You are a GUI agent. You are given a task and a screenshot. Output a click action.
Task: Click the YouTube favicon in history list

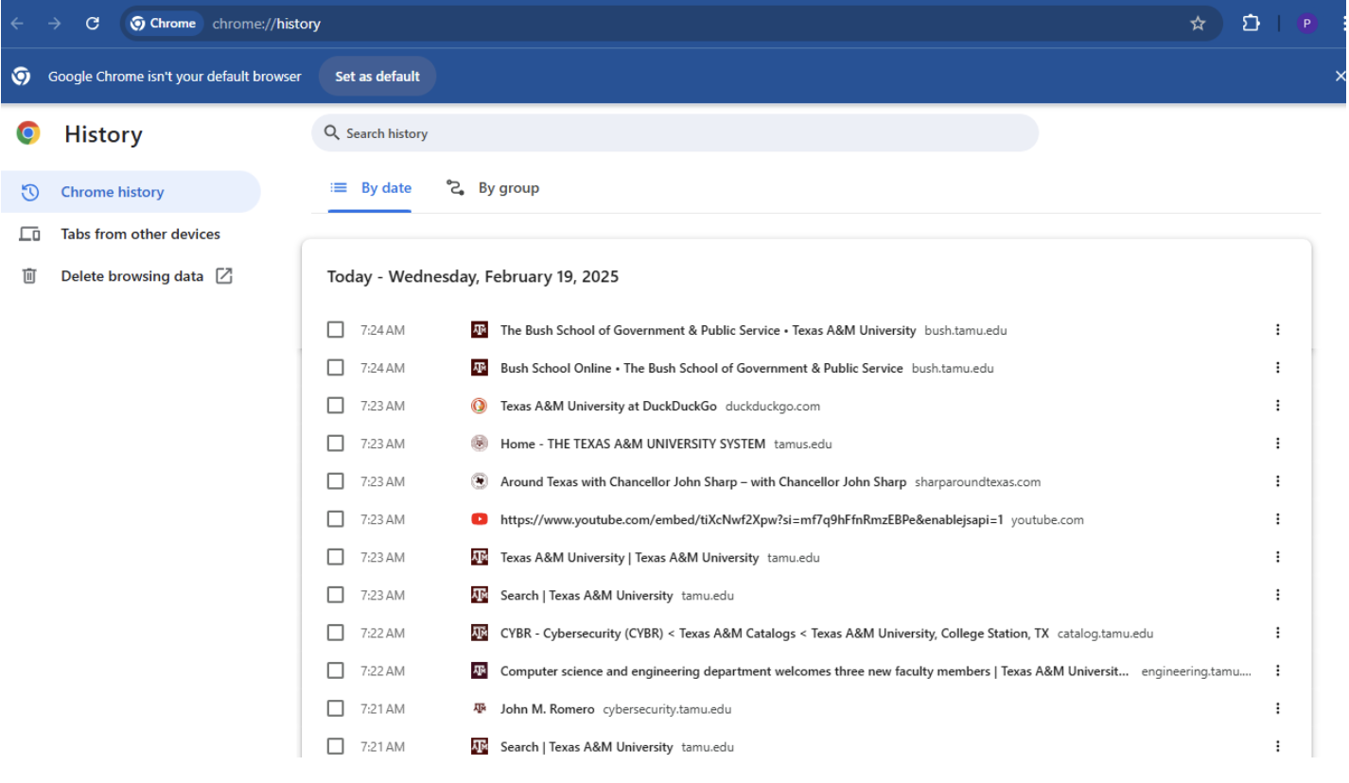click(x=480, y=519)
